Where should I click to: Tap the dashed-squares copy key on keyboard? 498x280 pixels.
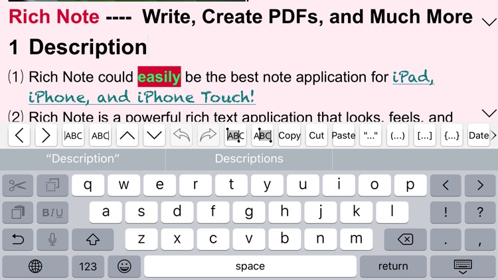pyautogui.click(x=52, y=185)
